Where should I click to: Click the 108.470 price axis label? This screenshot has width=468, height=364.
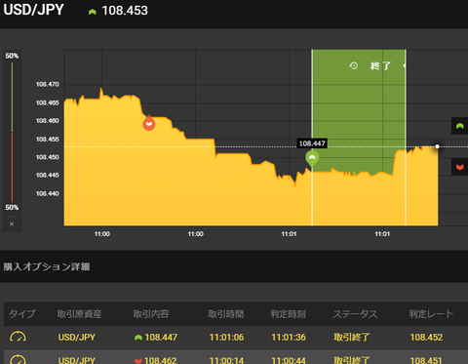click(48, 84)
